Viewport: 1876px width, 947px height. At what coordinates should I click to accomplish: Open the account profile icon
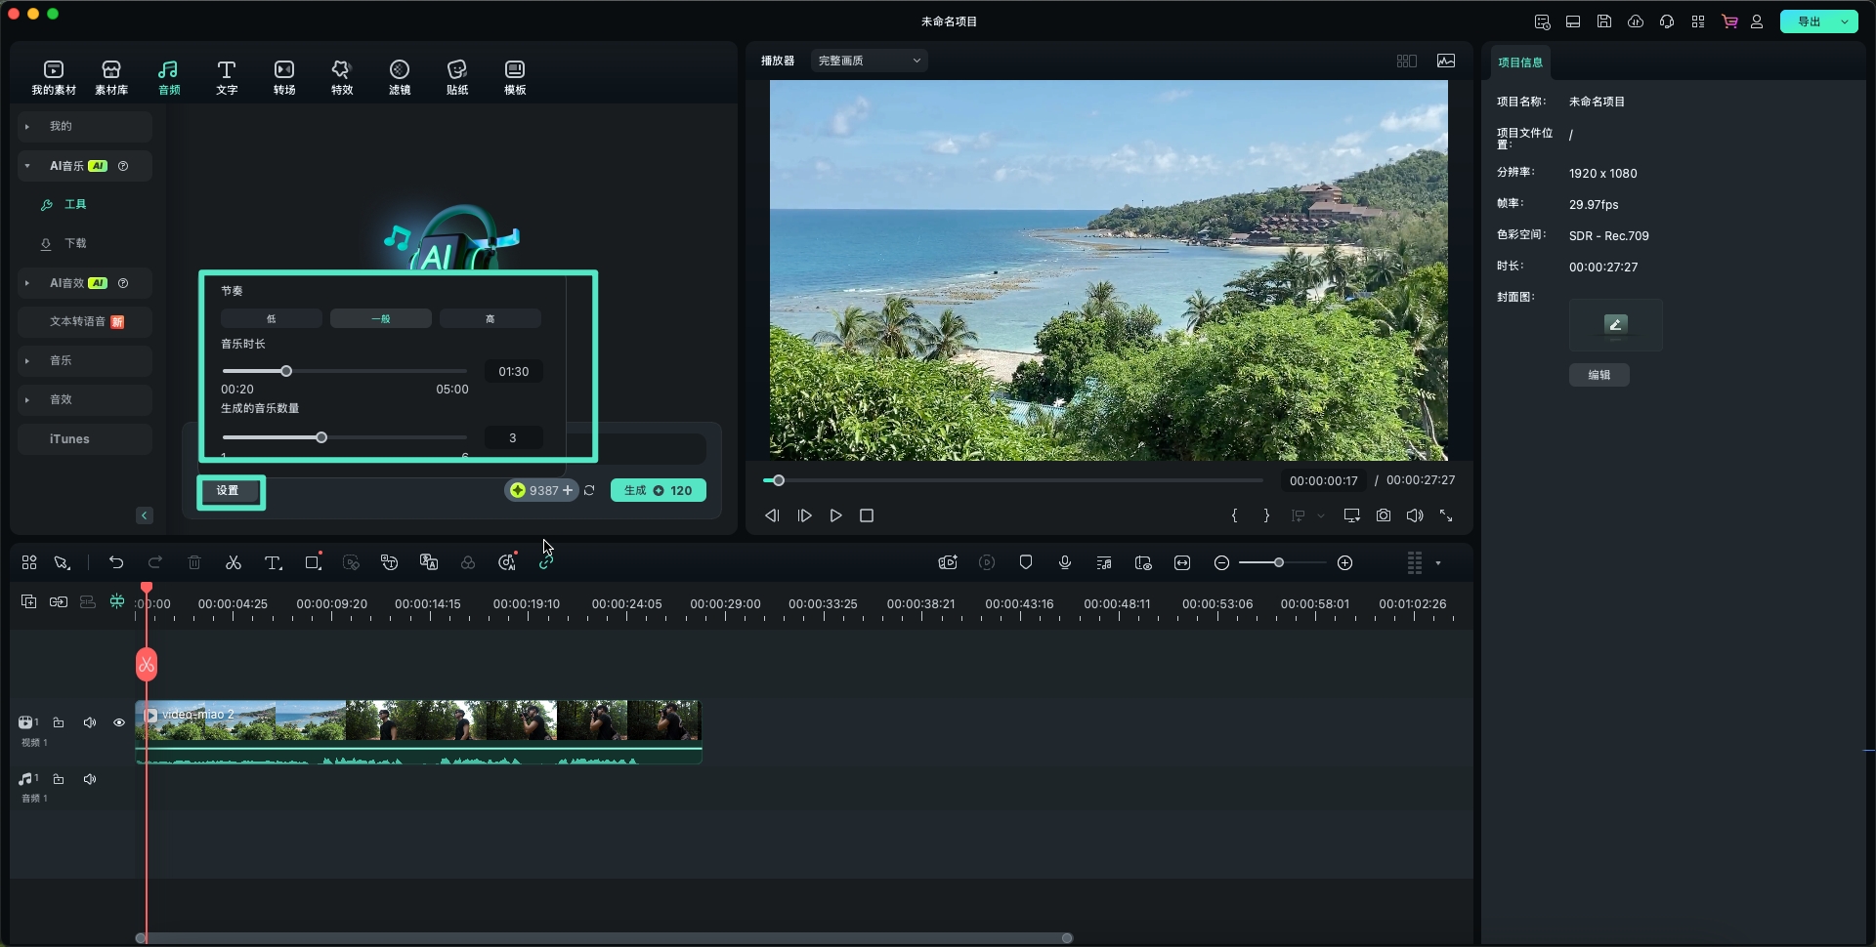[1757, 21]
